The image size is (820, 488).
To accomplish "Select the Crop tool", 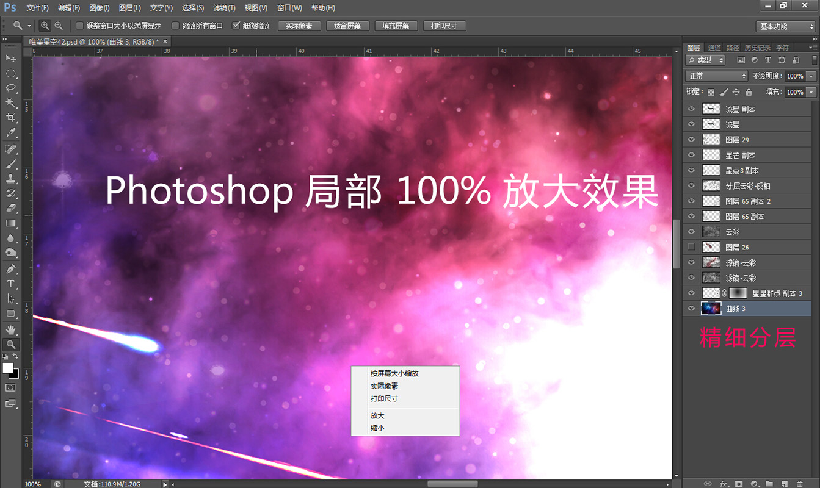I will [11, 118].
